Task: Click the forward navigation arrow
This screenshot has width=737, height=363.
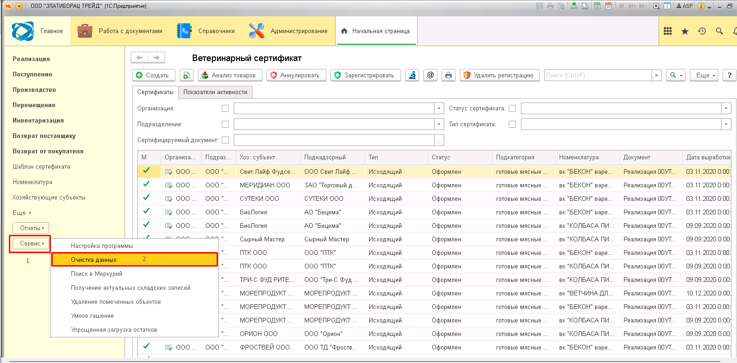Action: [156, 58]
